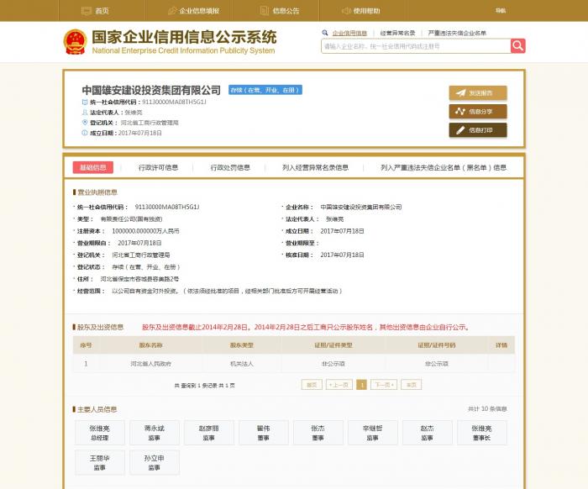
Task: Click 导航 at the top right
Action: [501, 11]
